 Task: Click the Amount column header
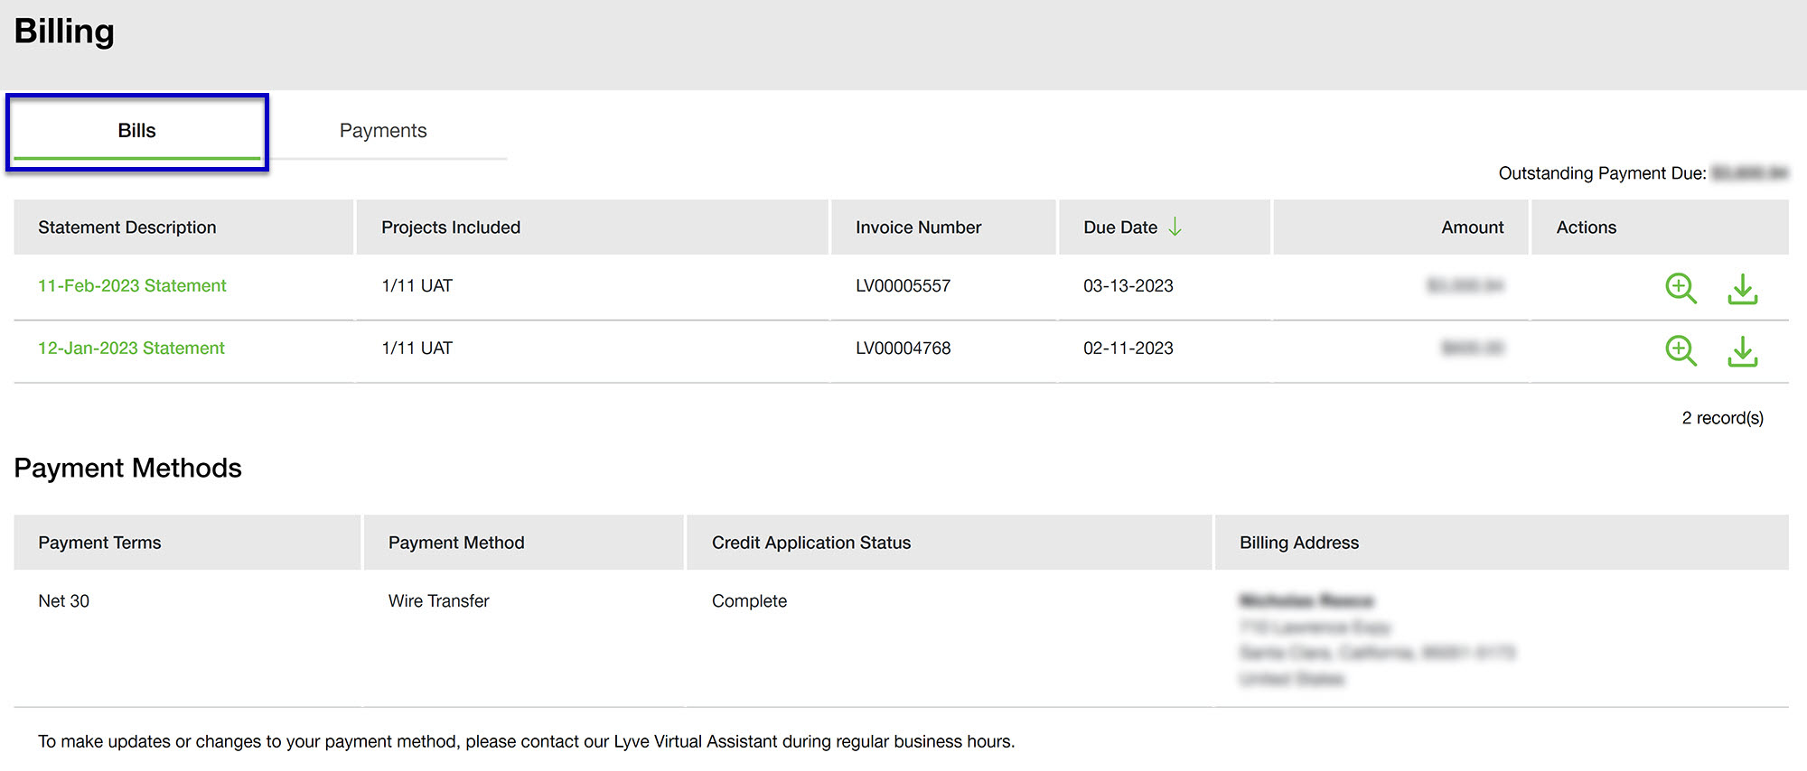tap(1472, 228)
